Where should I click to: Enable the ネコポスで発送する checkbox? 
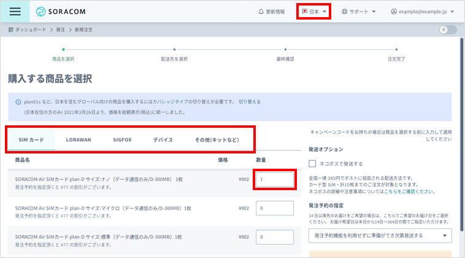[x=312, y=163]
